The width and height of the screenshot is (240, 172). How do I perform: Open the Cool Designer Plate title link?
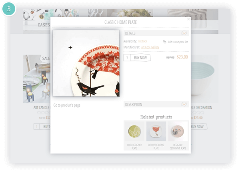(x=134, y=147)
